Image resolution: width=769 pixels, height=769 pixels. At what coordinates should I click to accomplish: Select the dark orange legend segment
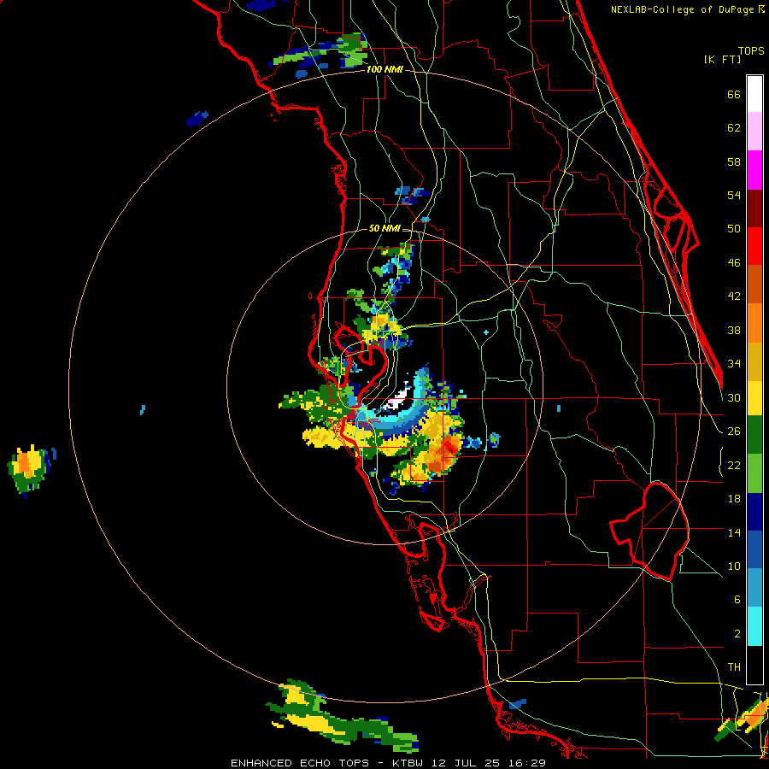[x=754, y=285]
